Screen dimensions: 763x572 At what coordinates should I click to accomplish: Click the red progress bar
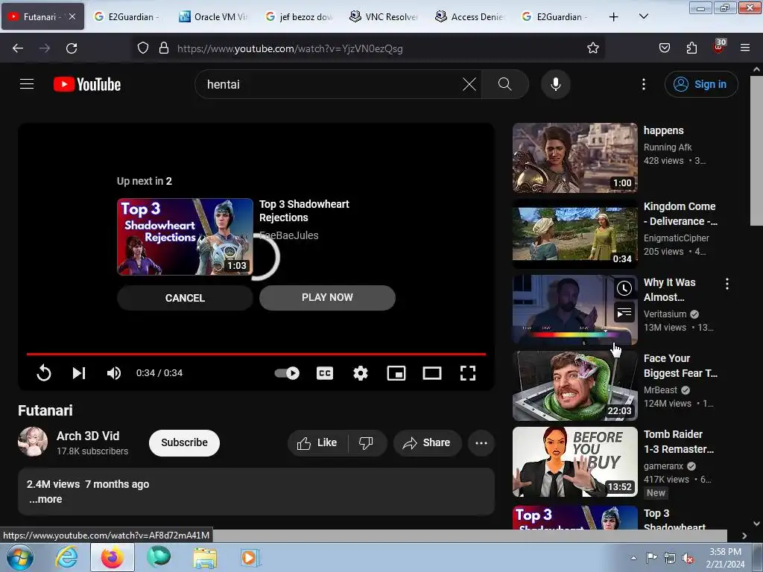(256, 354)
